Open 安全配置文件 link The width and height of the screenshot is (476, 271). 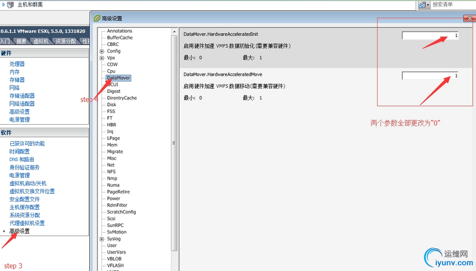25,199
